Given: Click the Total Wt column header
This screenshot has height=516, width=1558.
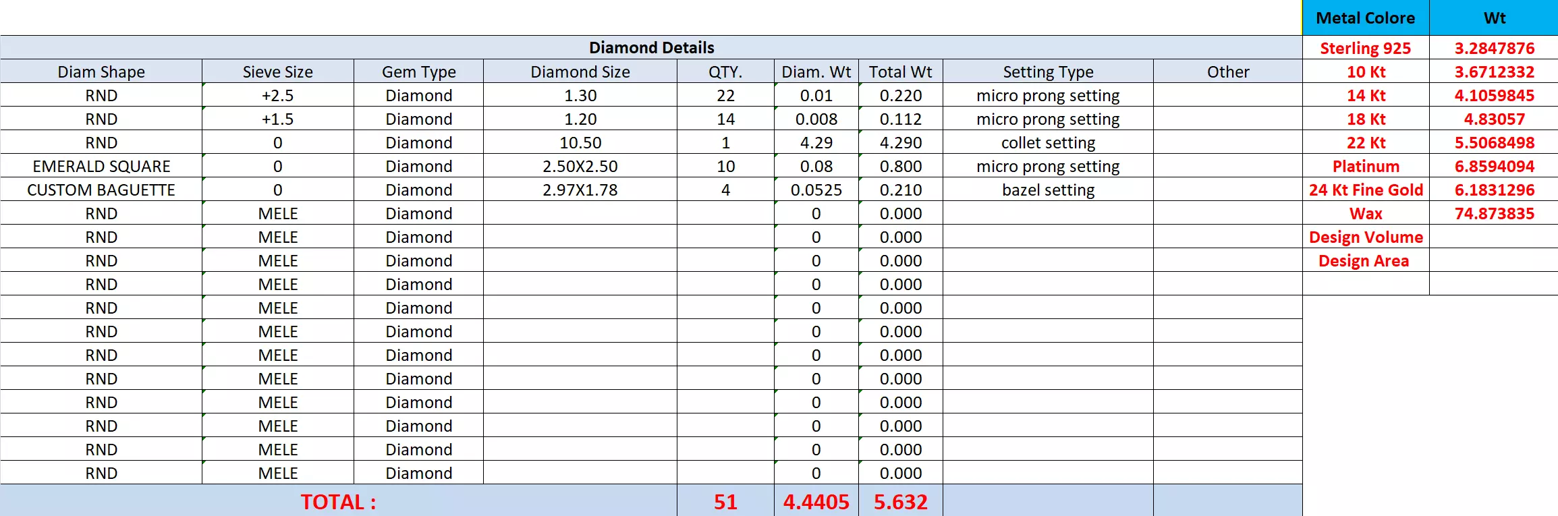Looking at the screenshot, I should point(901,71).
